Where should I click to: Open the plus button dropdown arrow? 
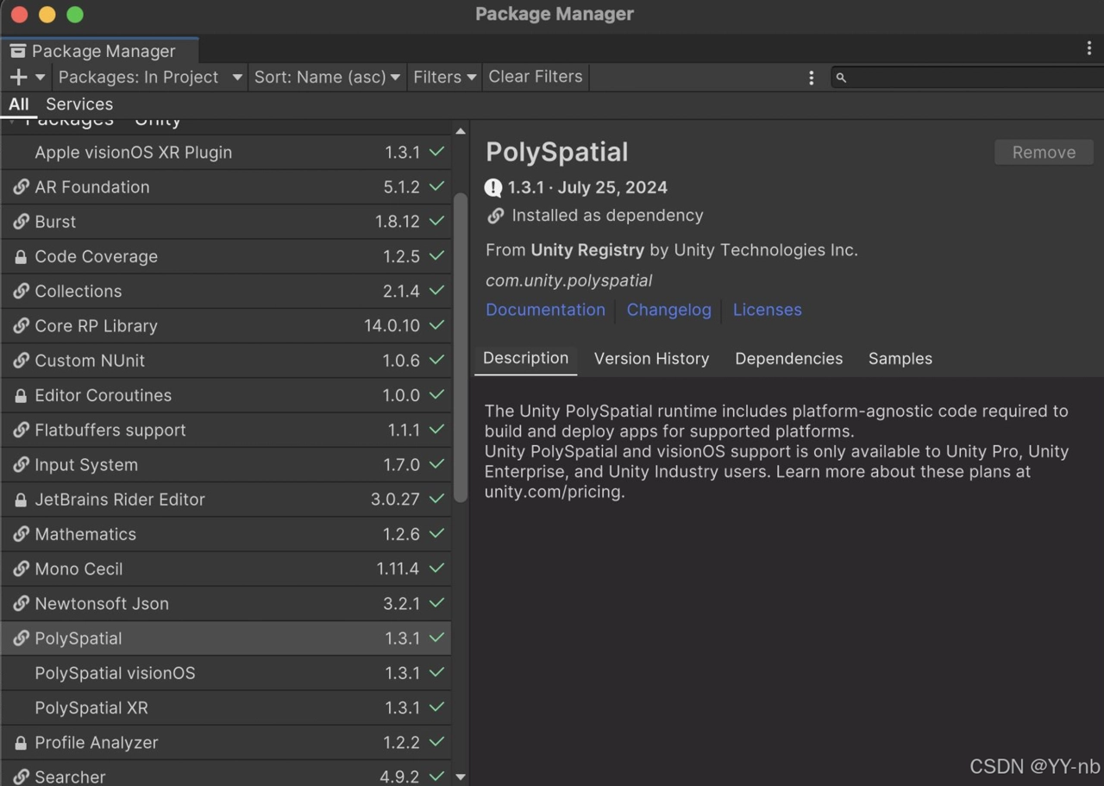point(40,78)
